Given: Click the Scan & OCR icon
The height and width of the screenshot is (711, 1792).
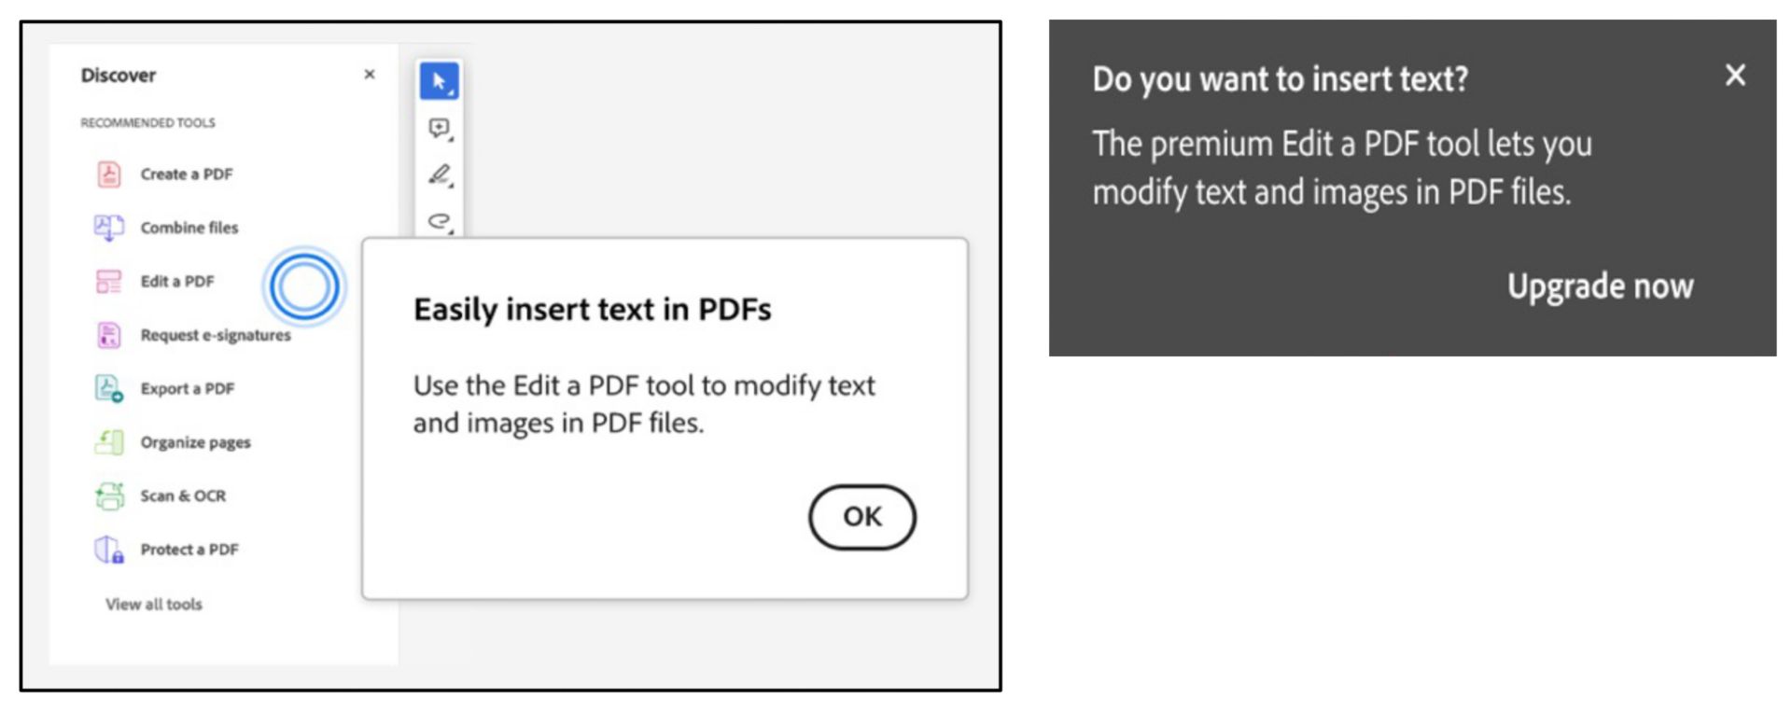Looking at the screenshot, I should pyautogui.click(x=108, y=495).
